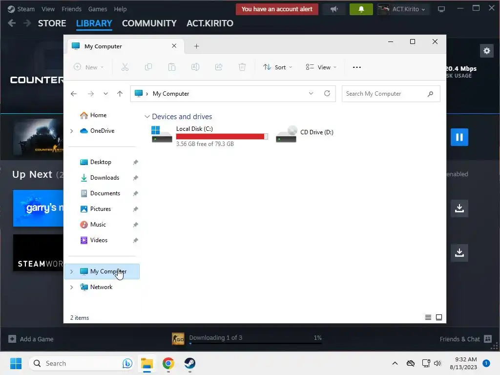This screenshot has height=375, width=500.
Task: Click the Copy icon in Explorer toolbar
Action: pyautogui.click(x=148, y=67)
